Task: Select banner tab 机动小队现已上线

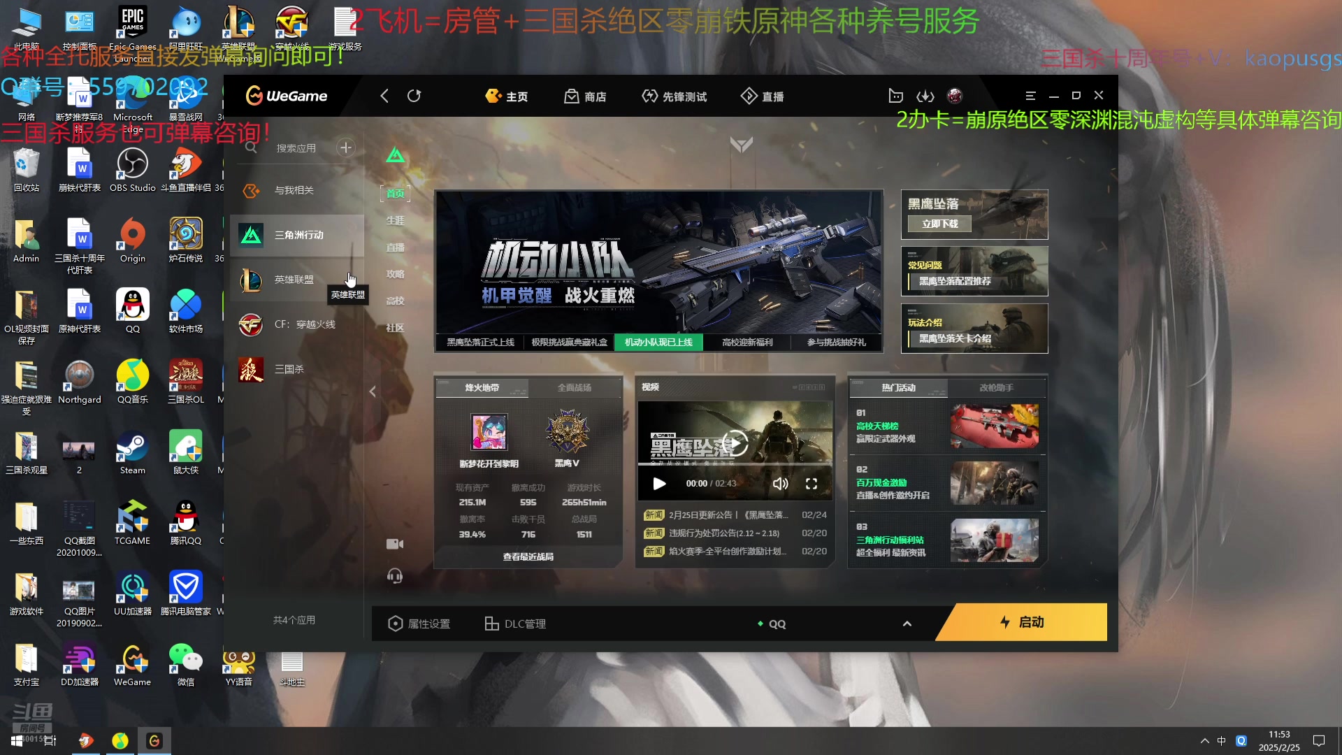Action: point(658,343)
